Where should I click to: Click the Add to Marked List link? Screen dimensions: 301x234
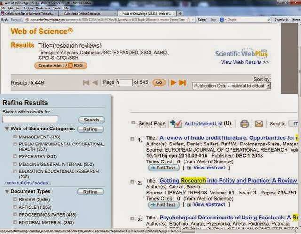pyautogui.click(x=203, y=124)
